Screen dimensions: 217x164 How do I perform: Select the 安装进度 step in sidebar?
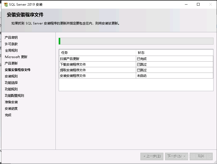11,108
